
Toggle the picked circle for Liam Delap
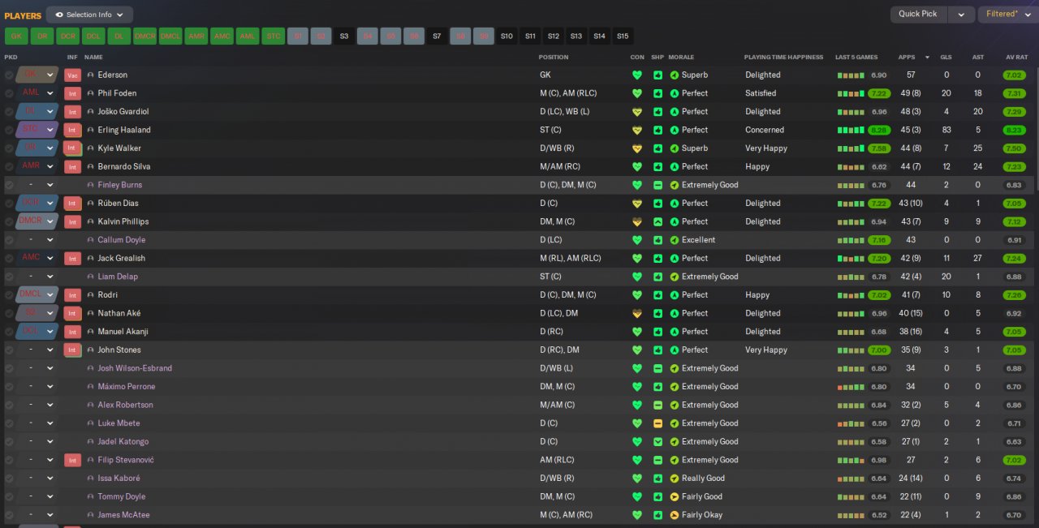(x=9, y=277)
